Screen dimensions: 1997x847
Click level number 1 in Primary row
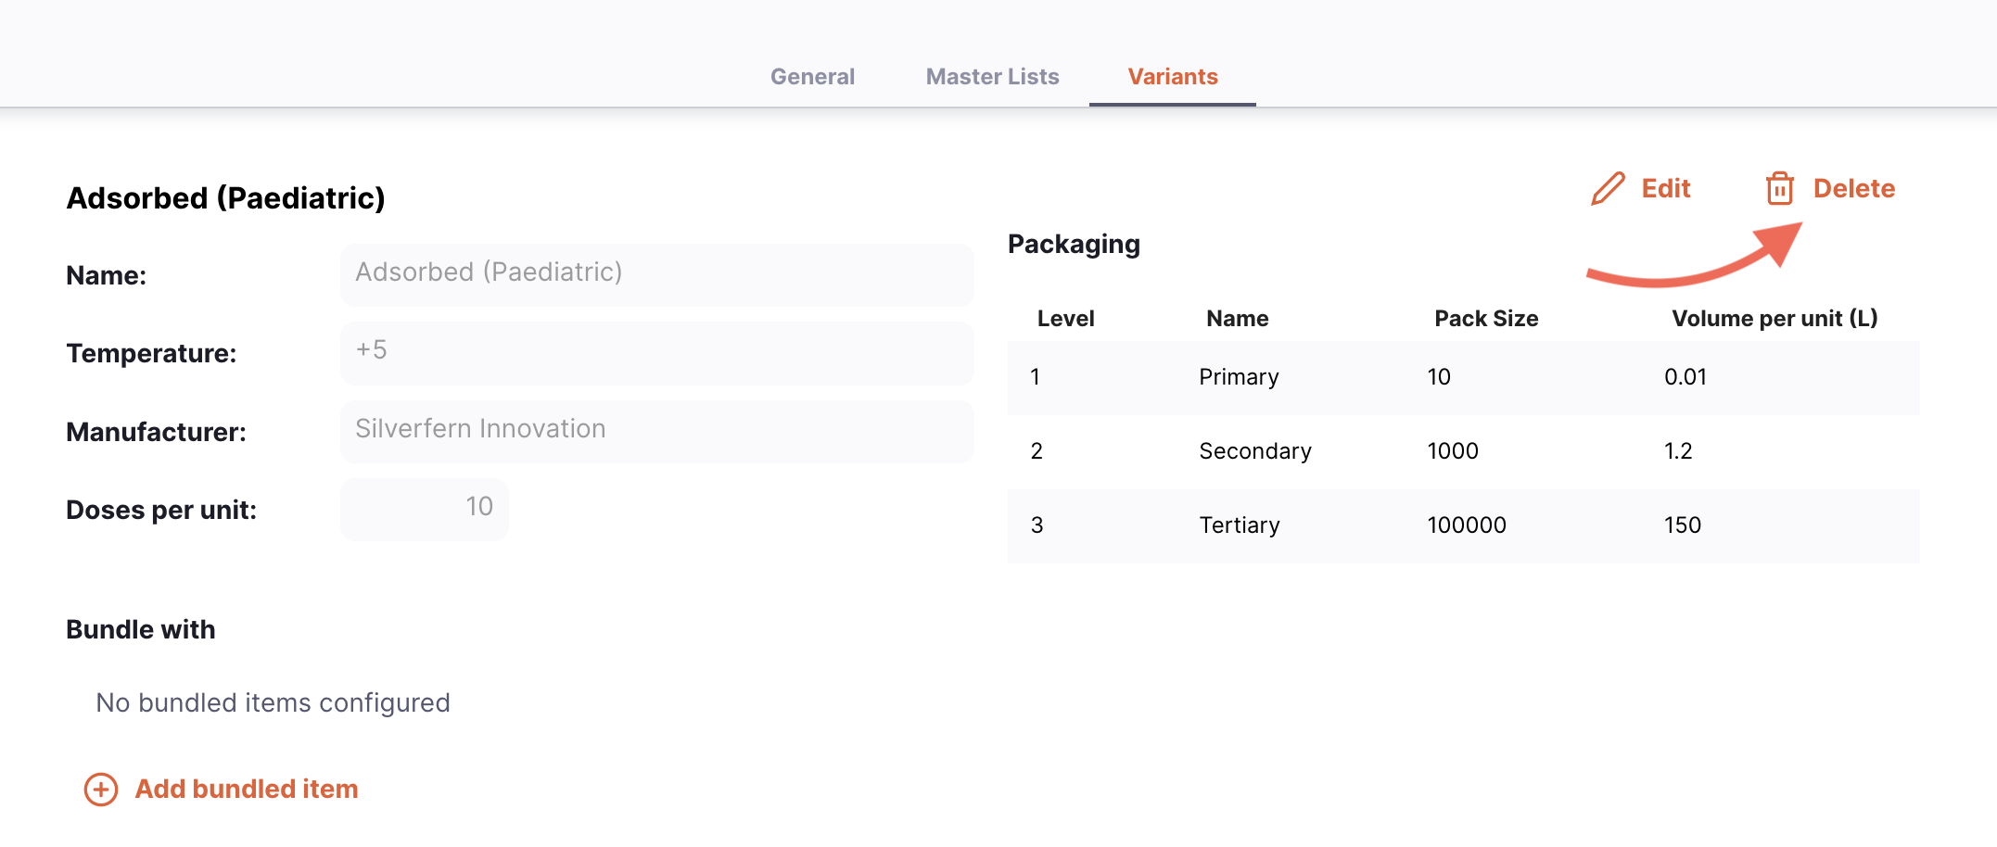coord(1035,377)
